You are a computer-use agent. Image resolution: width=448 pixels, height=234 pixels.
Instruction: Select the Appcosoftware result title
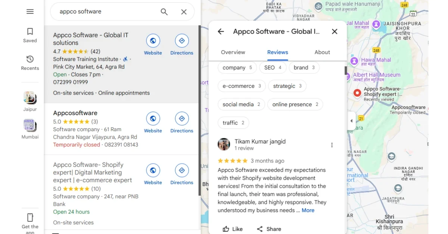click(x=75, y=113)
